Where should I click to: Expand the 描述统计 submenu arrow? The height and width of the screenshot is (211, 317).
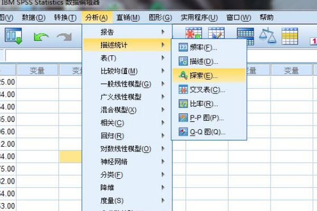163,45
